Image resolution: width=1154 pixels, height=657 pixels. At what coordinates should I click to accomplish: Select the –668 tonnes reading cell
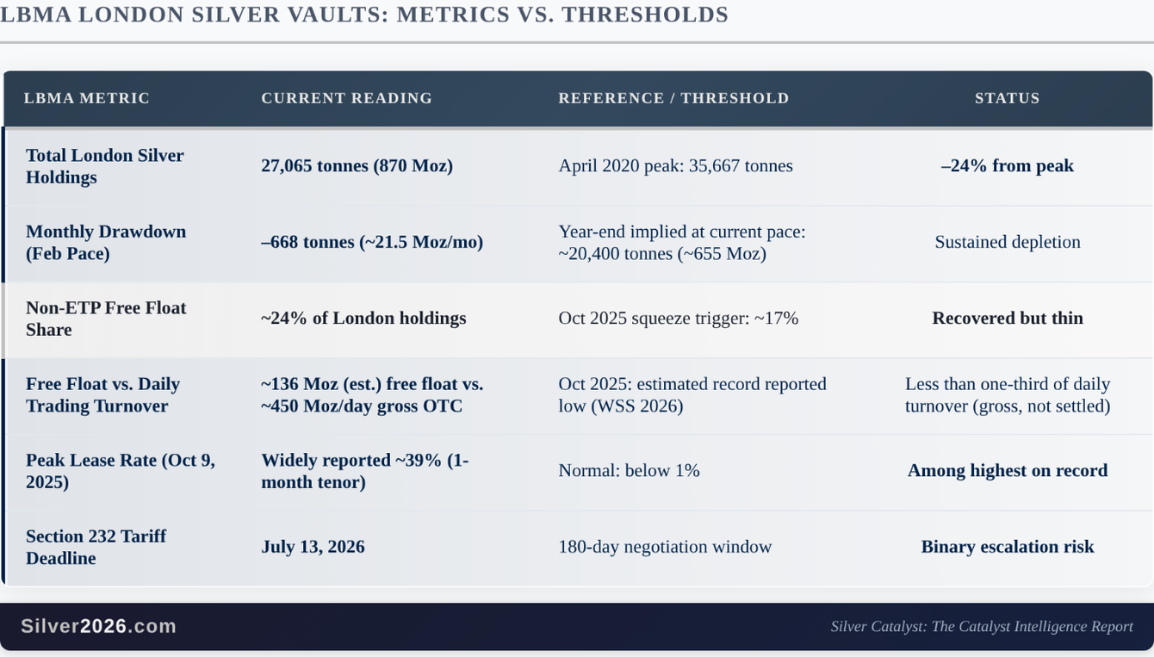(371, 243)
